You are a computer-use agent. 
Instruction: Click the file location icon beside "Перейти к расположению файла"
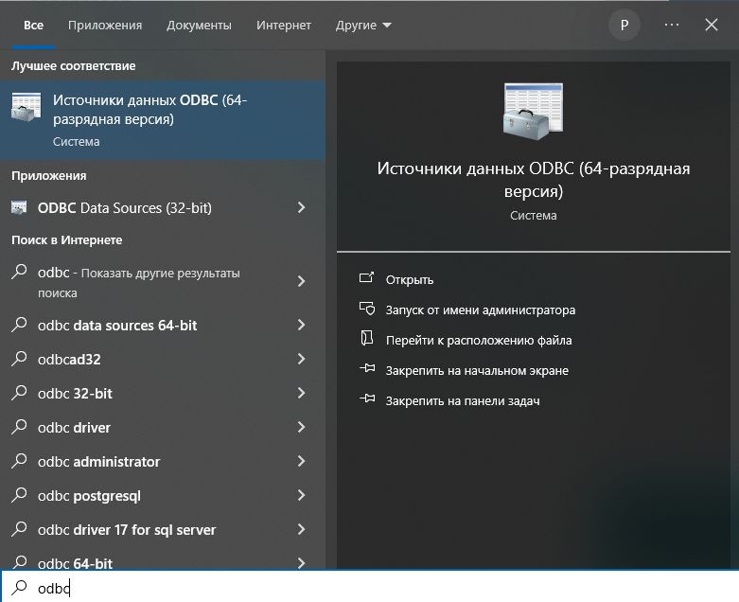(x=367, y=340)
